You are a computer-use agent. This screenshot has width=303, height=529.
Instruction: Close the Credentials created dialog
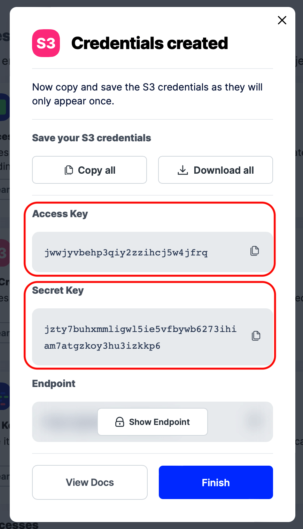[282, 20]
